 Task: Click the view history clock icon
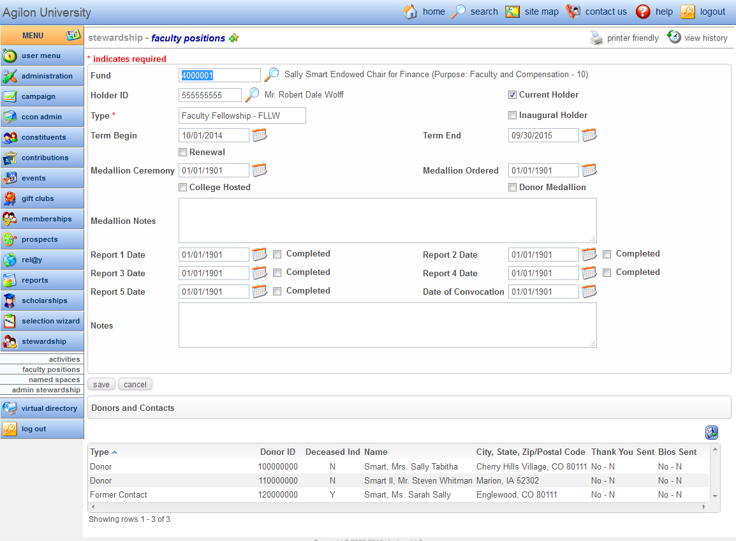click(674, 36)
